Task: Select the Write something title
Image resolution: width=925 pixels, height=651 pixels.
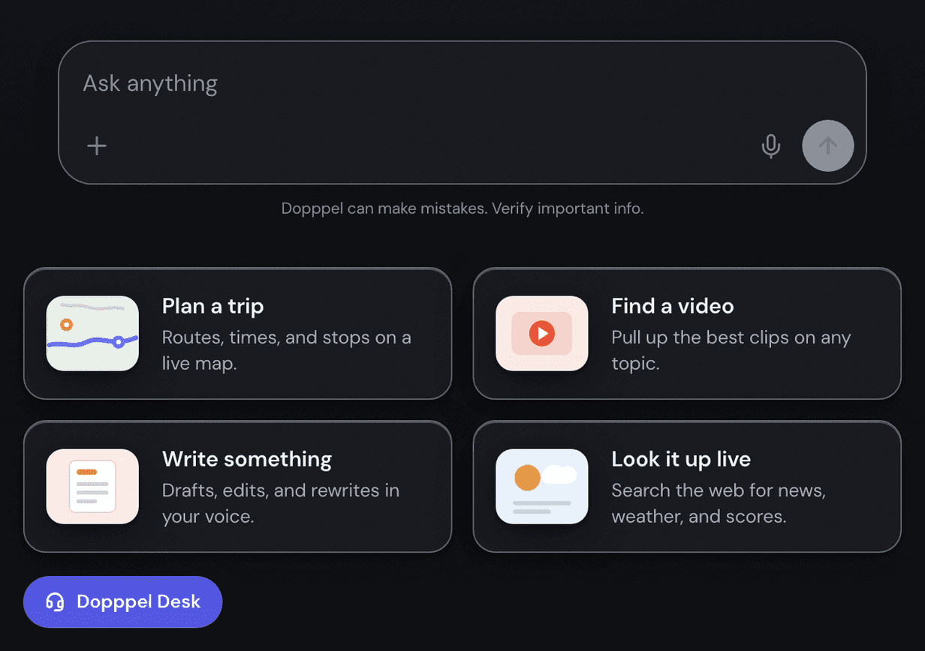Action: (247, 459)
